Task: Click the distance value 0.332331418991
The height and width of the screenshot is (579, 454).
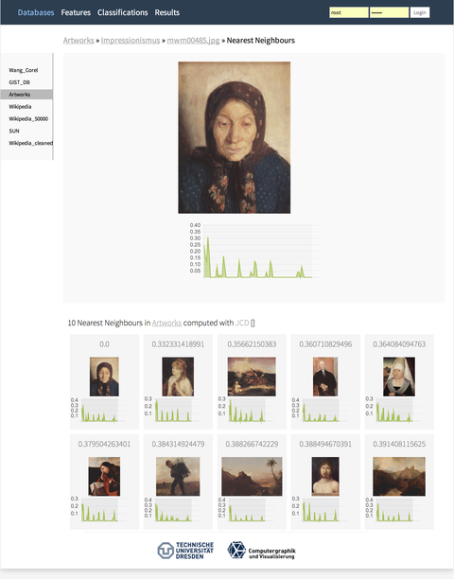Action: point(178,344)
